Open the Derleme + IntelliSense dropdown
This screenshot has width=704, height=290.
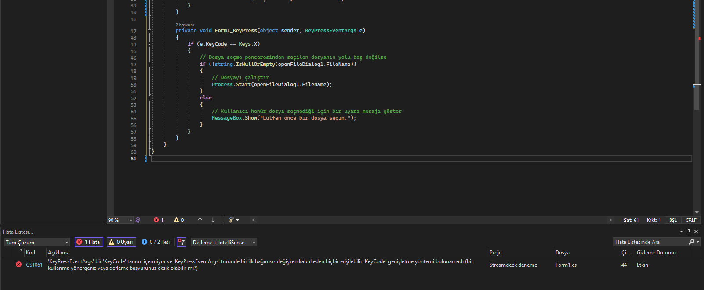pos(224,243)
